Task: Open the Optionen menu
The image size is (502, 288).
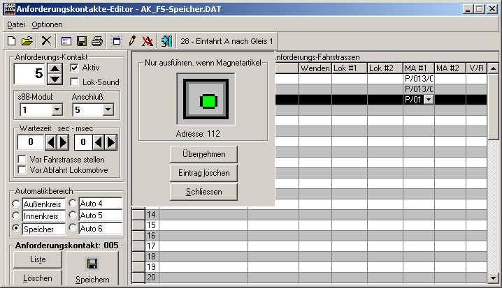Action: click(x=47, y=24)
